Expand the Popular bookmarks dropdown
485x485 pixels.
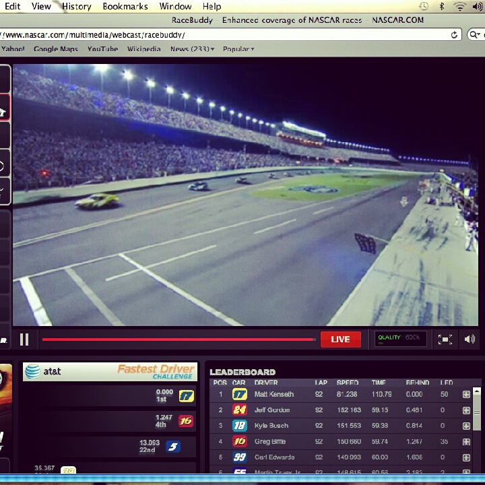pyautogui.click(x=238, y=49)
